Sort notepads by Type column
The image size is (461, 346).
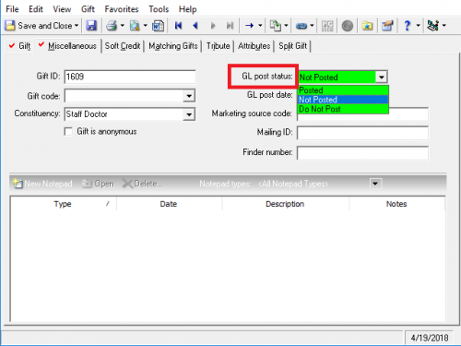(x=63, y=204)
